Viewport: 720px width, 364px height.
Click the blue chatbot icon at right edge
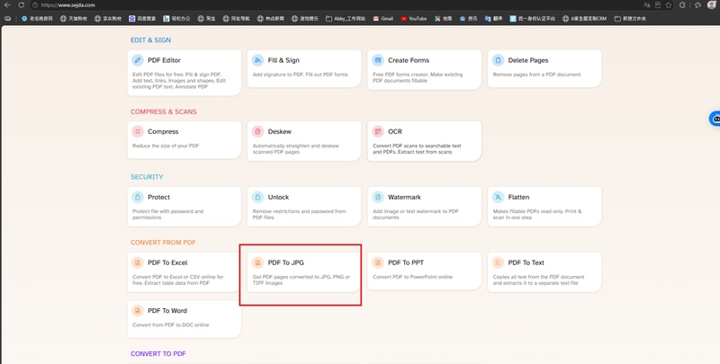(715, 119)
